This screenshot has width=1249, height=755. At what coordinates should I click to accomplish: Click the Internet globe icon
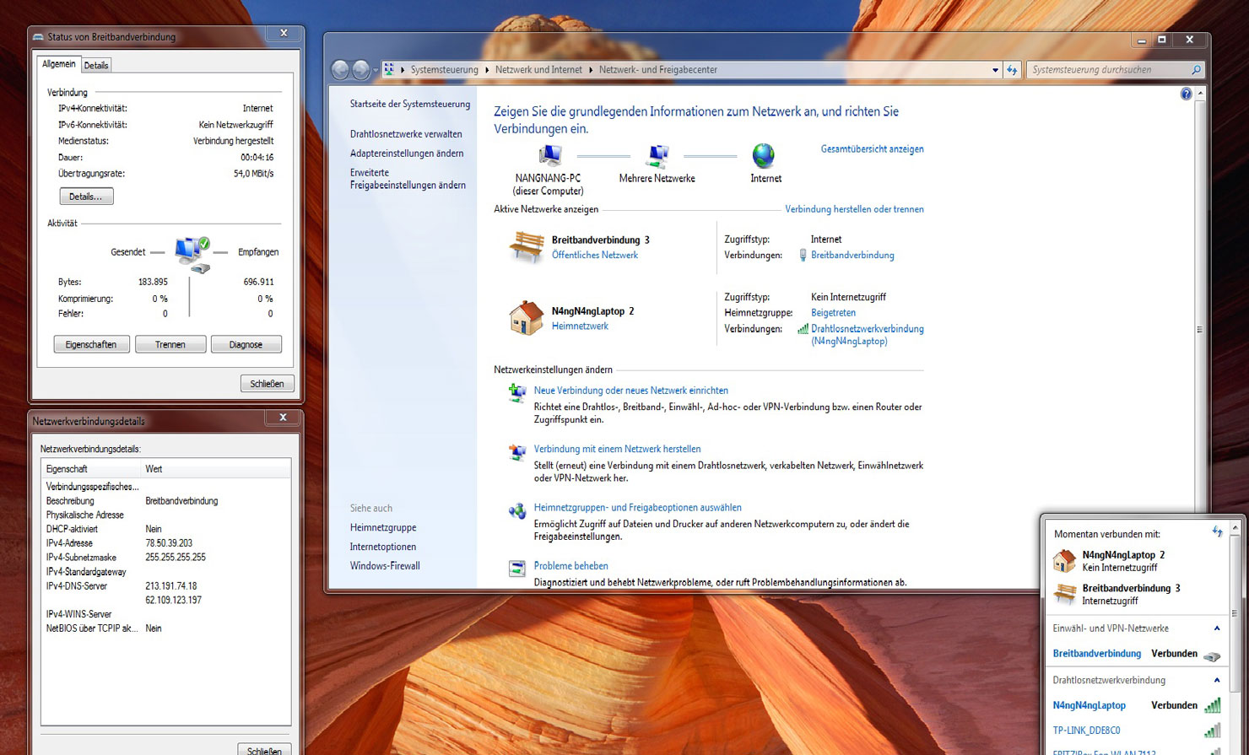click(763, 156)
